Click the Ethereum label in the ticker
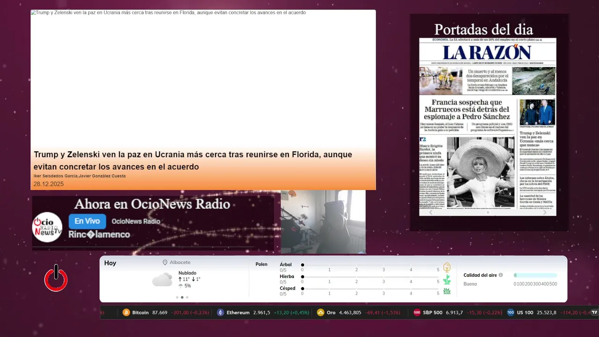599x337 pixels. click(x=238, y=312)
